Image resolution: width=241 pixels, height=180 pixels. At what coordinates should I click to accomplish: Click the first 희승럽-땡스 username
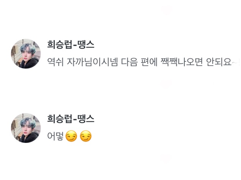(x=71, y=44)
